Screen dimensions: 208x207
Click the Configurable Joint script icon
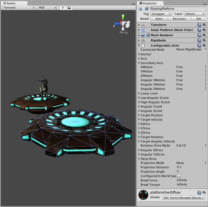point(143,45)
